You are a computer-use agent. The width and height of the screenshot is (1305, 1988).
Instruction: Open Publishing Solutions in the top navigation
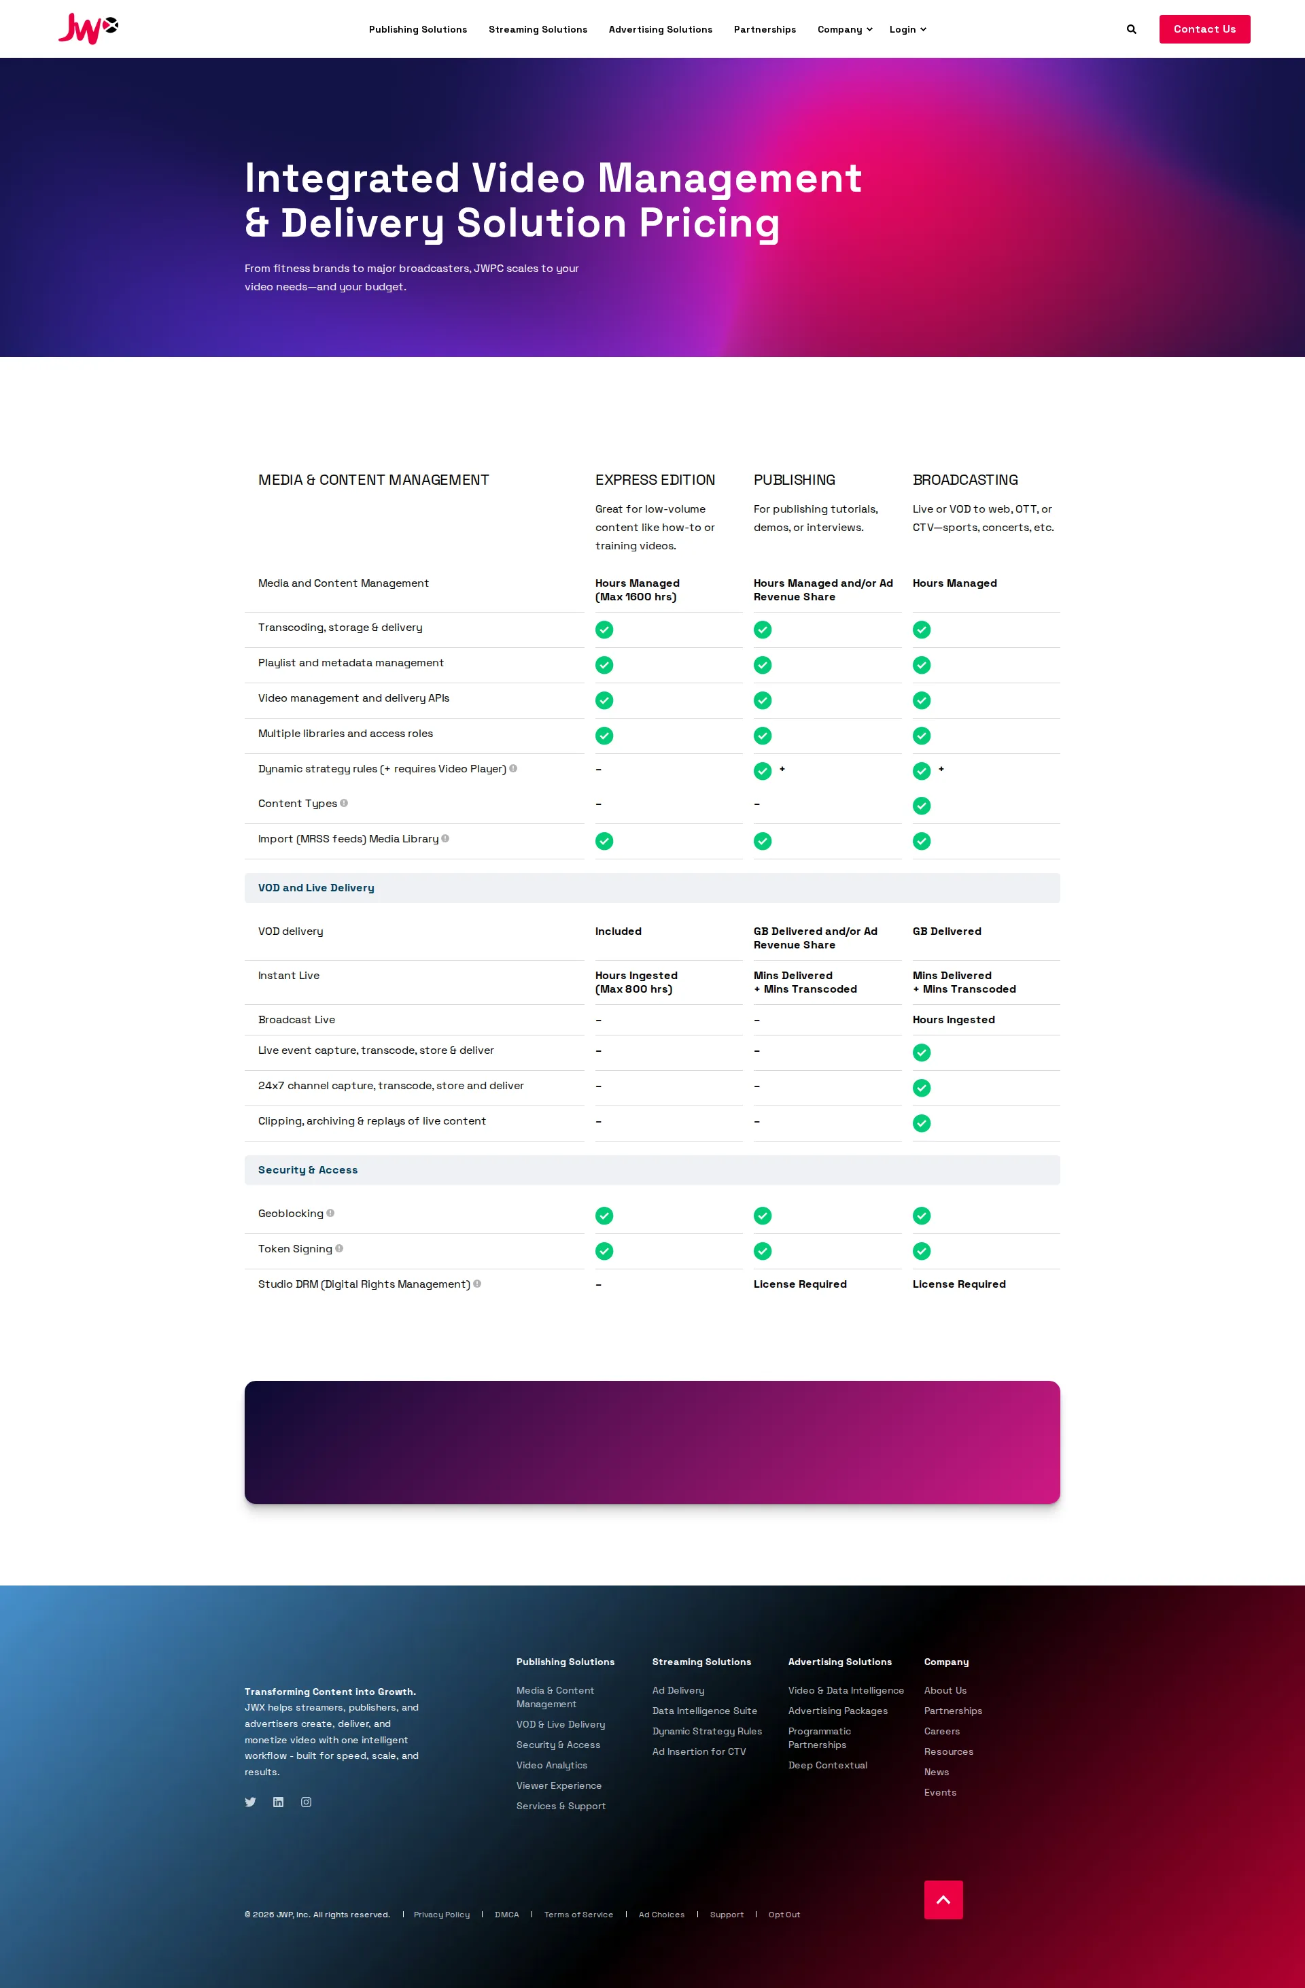point(418,29)
